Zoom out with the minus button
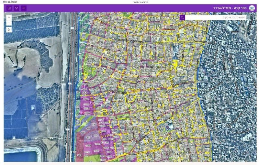The width and height of the screenshot is (259, 165). [x=9, y=23]
